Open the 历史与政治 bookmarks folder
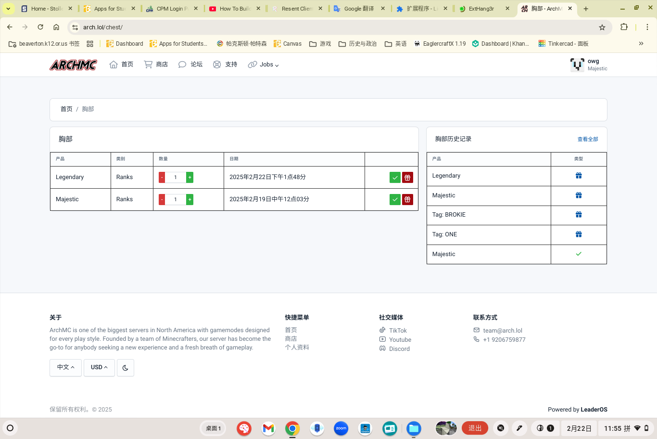This screenshot has height=439, width=657. click(358, 44)
